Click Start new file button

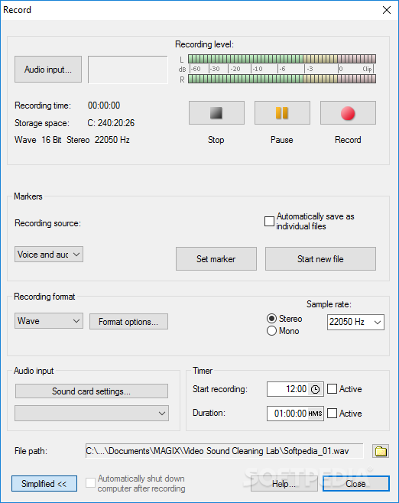pos(320,259)
